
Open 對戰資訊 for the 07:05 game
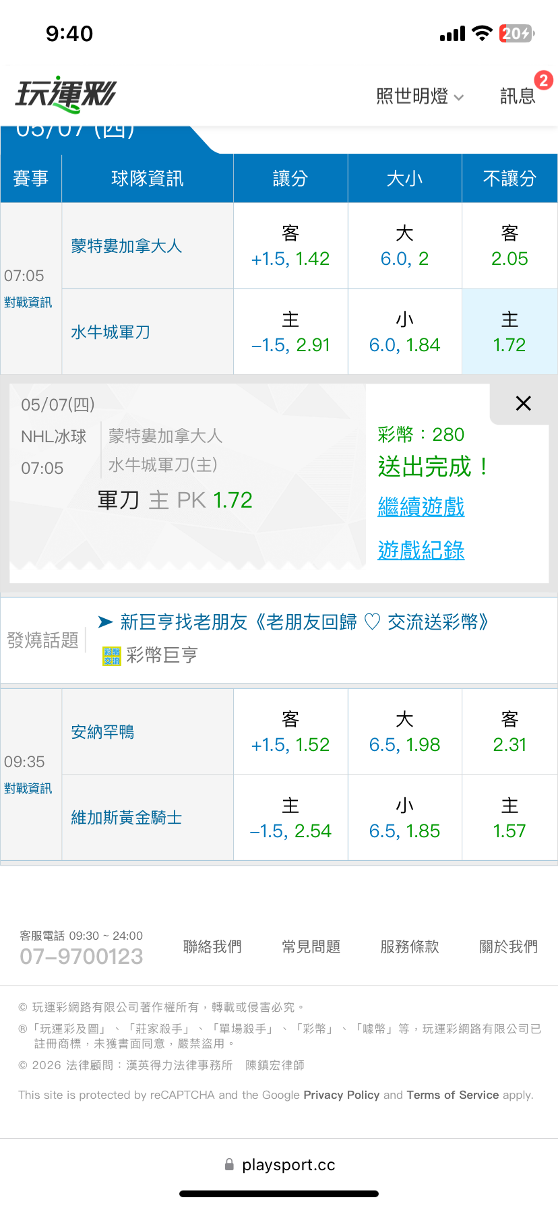pos(28,303)
